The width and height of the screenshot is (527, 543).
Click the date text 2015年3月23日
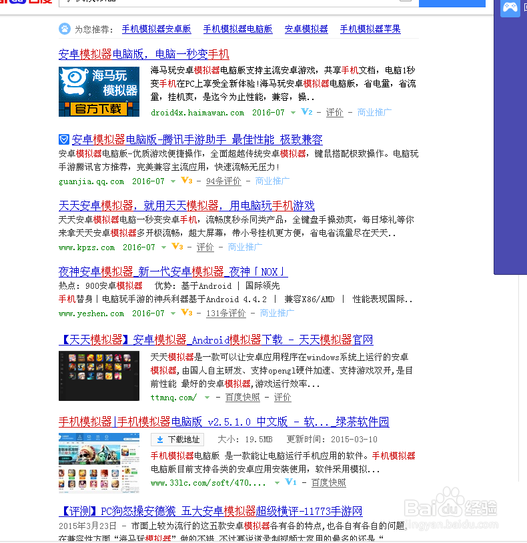pos(87,526)
